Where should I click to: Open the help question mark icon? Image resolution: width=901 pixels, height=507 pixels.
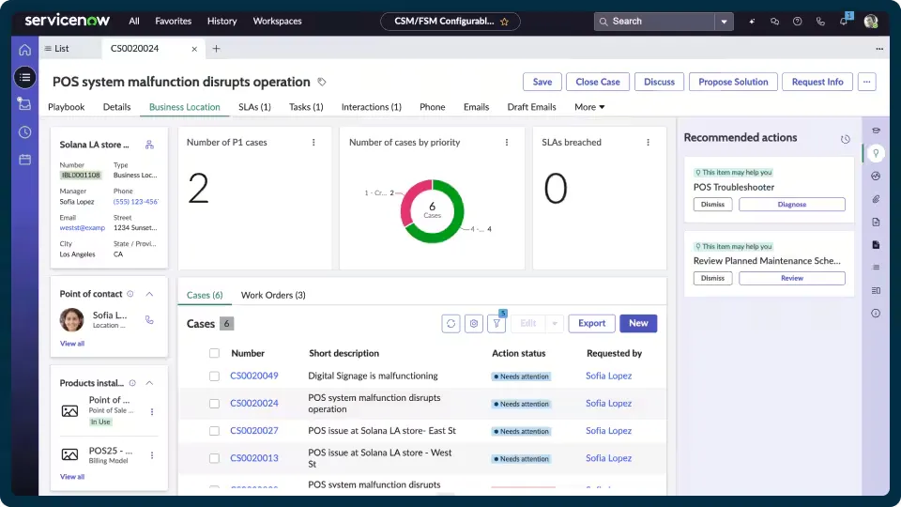point(798,22)
